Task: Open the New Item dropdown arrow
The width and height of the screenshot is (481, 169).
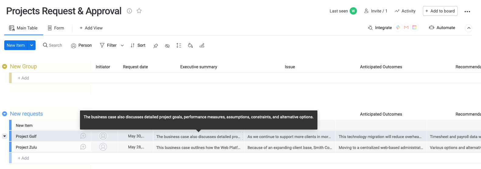Action: [32, 45]
